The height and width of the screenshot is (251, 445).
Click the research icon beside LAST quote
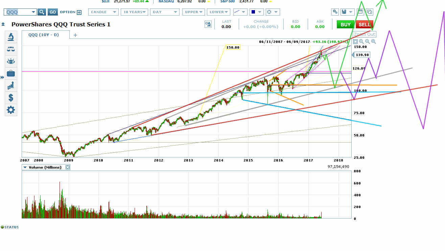[x=208, y=24]
